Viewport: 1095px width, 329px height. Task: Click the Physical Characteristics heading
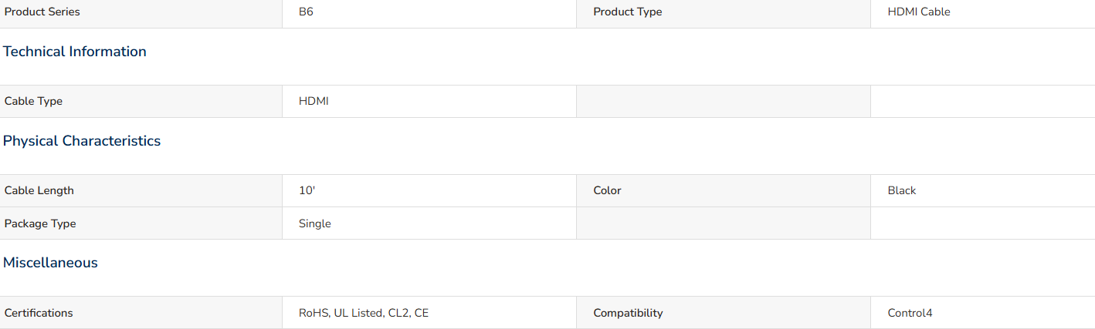point(82,141)
